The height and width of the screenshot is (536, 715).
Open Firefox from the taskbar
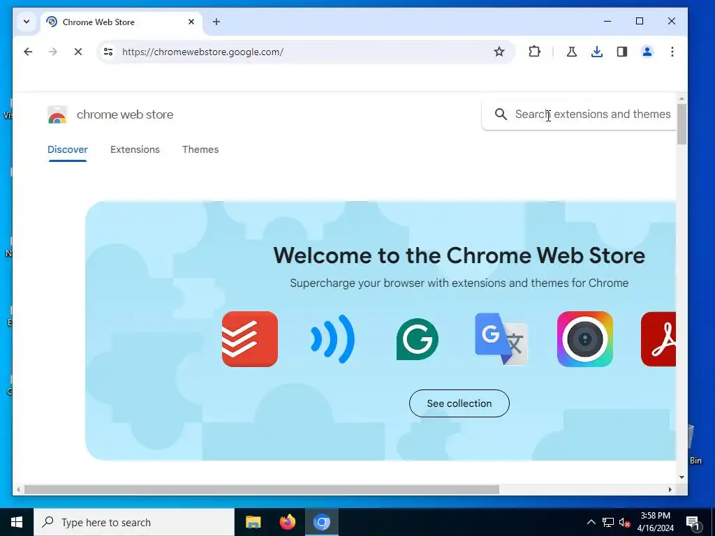point(287,522)
